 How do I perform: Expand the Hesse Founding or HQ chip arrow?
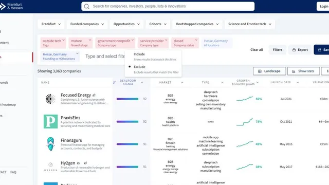coord(77,53)
